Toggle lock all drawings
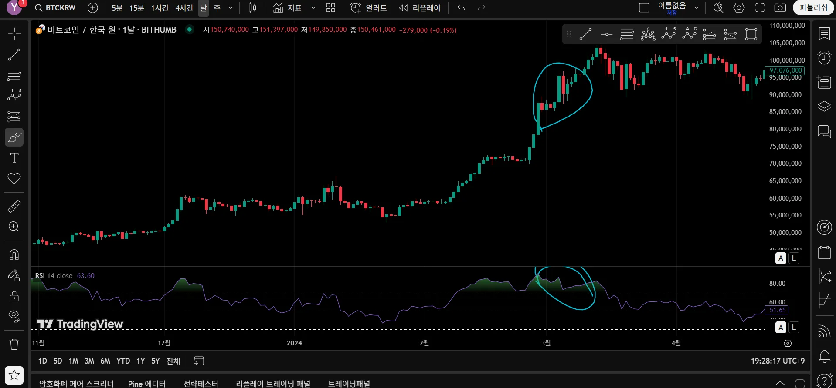The width and height of the screenshot is (836, 388). [14, 296]
